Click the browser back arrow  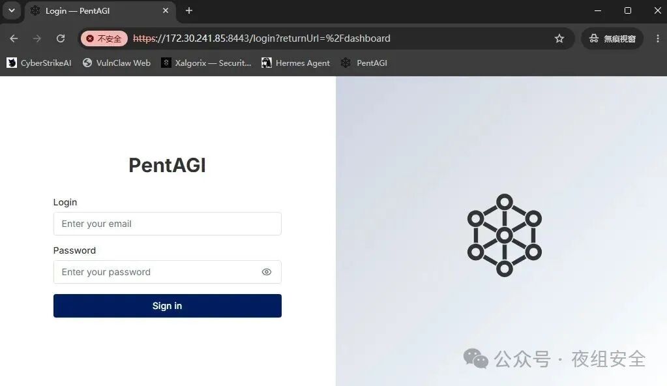[x=14, y=38]
